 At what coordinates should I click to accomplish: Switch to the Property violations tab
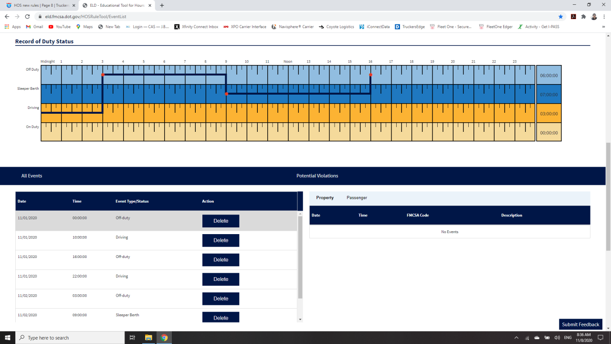(325, 198)
